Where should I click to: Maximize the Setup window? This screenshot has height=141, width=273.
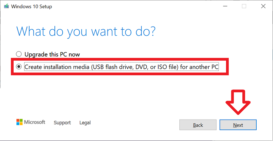(244, 6)
